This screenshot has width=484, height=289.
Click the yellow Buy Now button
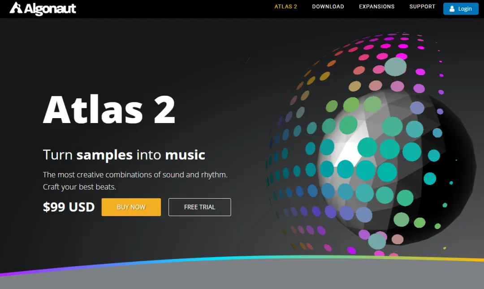(x=131, y=207)
